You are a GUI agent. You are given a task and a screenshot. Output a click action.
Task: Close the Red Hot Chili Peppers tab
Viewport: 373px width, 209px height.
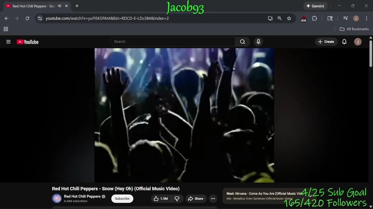(x=66, y=6)
